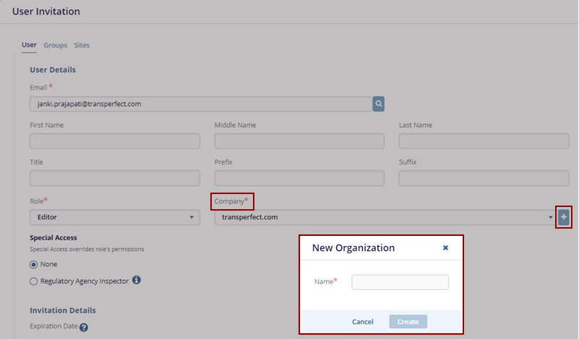
Task: Click the organization Name input field
Action: tap(400, 282)
